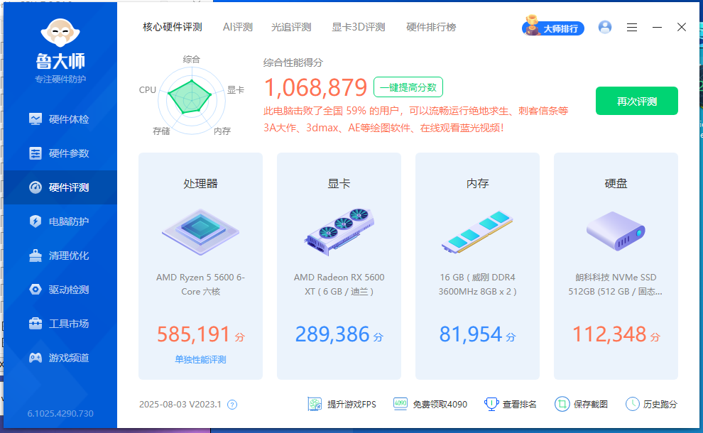Click the 16 GB 威刚 DDR4 text
This screenshot has height=433, width=703.
477,284
